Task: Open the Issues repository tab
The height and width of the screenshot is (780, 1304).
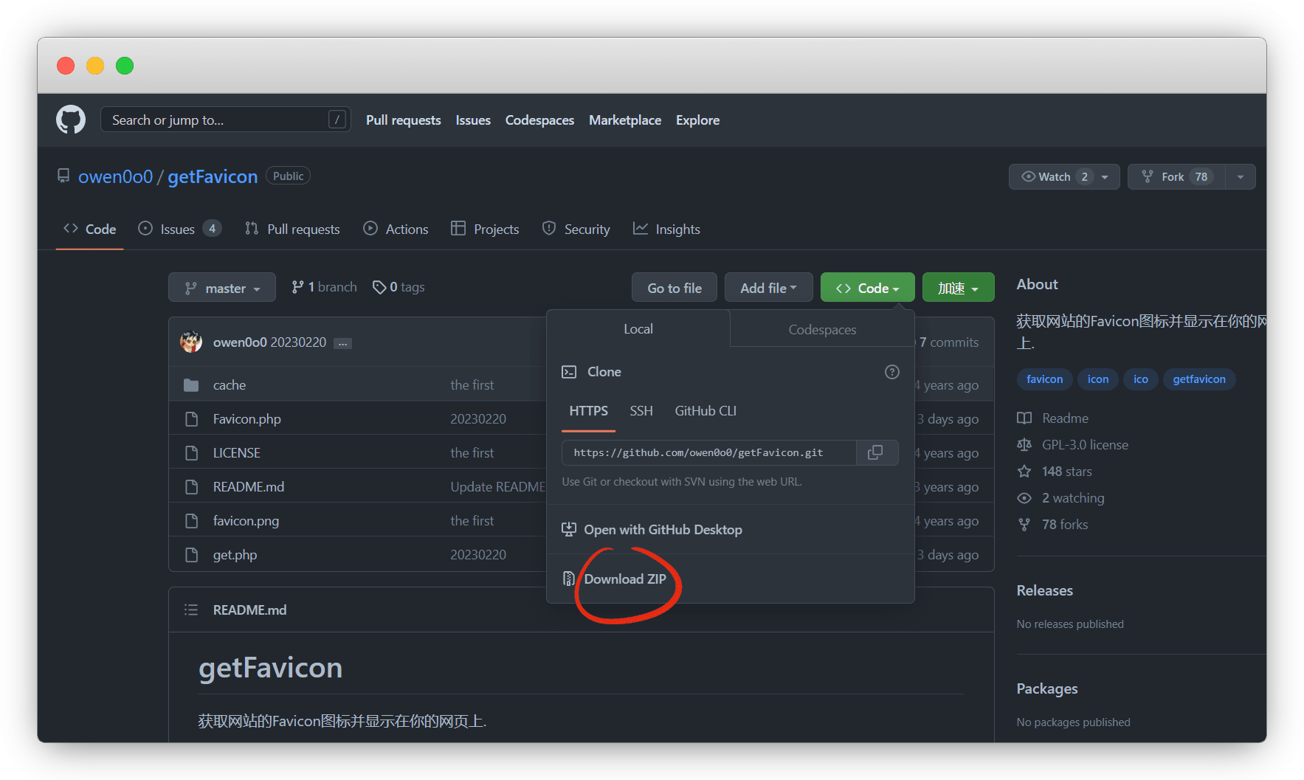Action: tap(179, 229)
